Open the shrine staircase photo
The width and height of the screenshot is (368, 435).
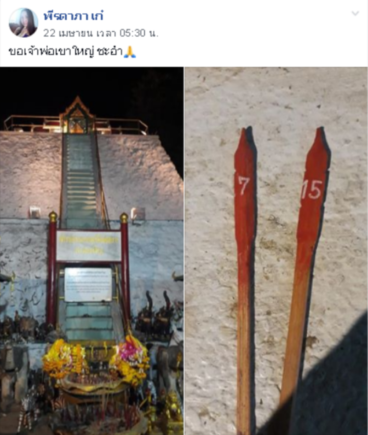click(92, 251)
